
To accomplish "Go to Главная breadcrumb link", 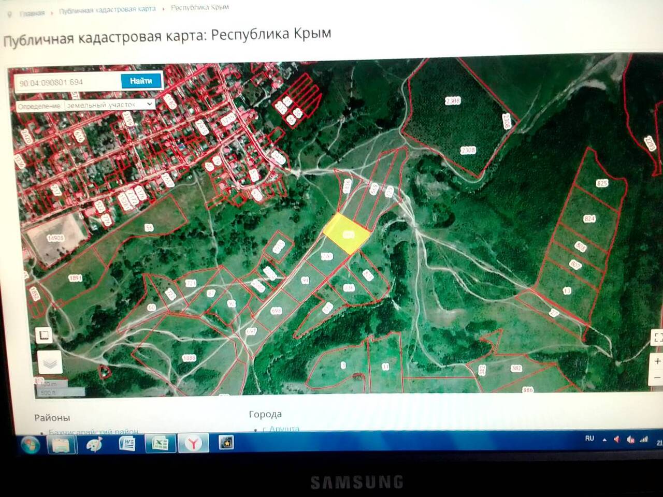I will [x=32, y=13].
